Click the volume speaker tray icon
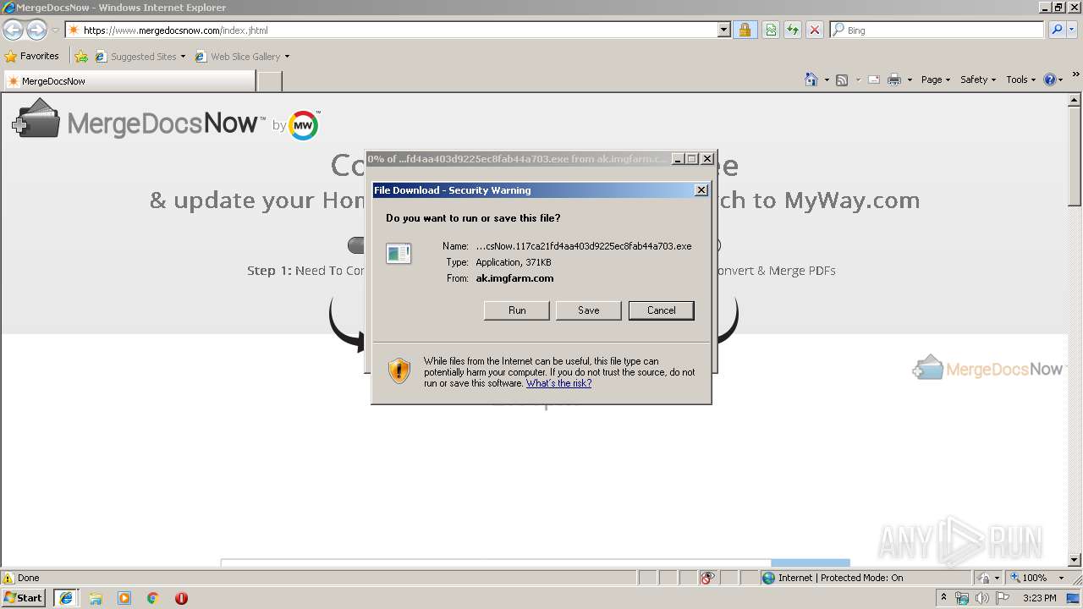Image resolution: width=1083 pixels, height=609 pixels. pyautogui.click(x=982, y=598)
